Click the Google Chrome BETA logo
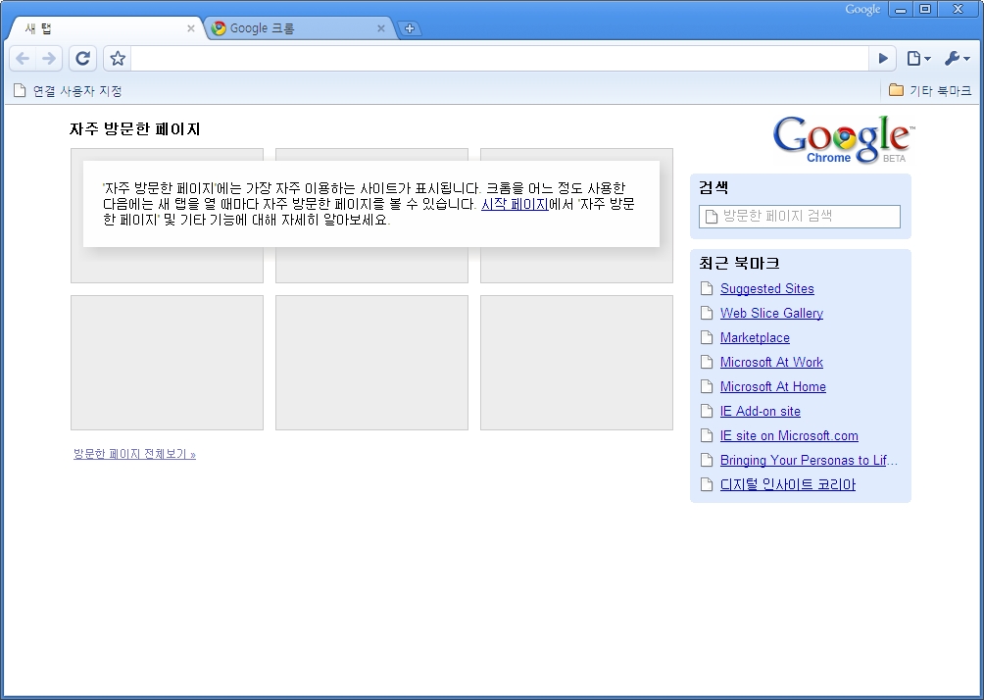Viewport: 984px width, 700px height. pos(844,139)
